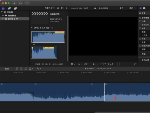
Task: Click the 00:00:50:00 mark on the ruler
Action: (x=41, y=73)
